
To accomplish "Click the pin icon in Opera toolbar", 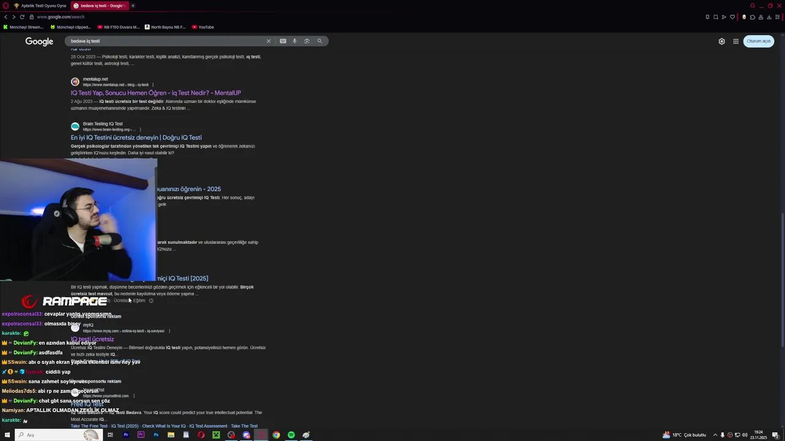I will (x=707, y=17).
